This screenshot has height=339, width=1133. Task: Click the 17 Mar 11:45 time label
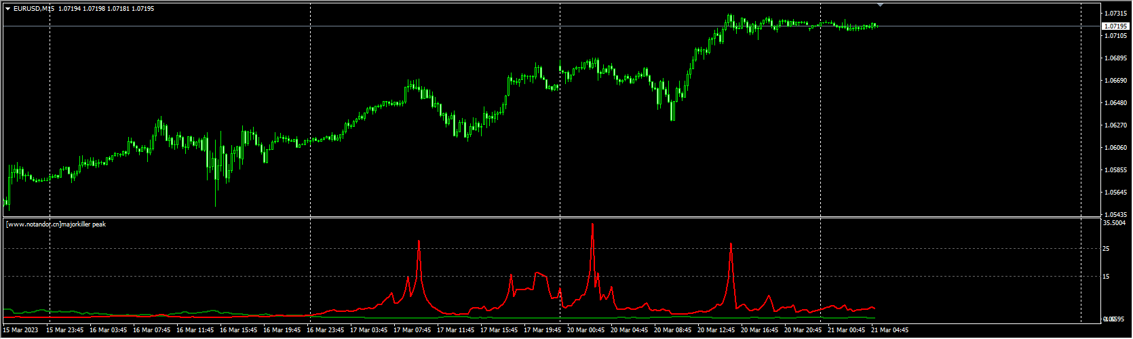click(456, 330)
